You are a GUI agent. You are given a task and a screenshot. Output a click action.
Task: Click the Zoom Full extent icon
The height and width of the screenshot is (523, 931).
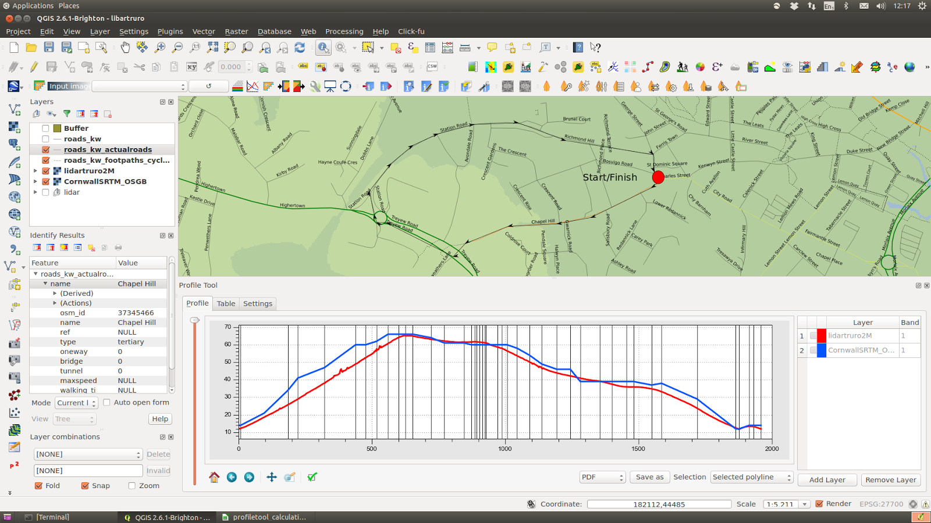pos(213,48)
